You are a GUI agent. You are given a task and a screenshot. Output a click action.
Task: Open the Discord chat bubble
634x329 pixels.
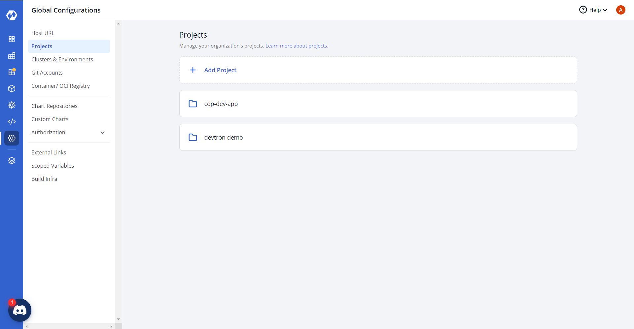pos(20,310)
